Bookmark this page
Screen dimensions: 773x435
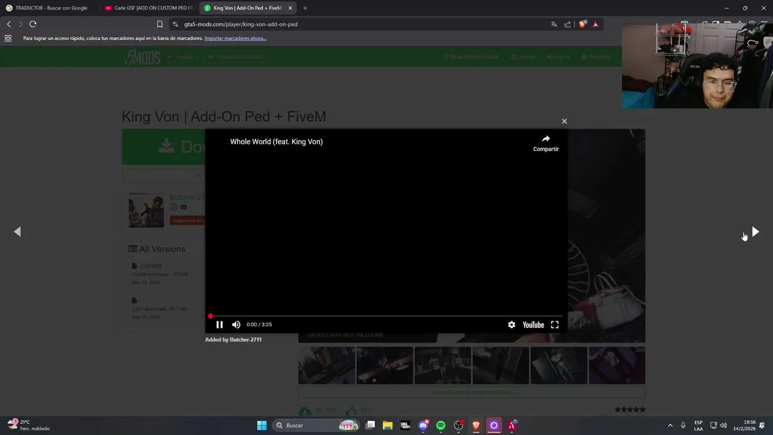pos(159,24)
